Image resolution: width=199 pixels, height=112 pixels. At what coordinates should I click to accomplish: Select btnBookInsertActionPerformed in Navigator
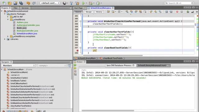[x=31, y=103]
